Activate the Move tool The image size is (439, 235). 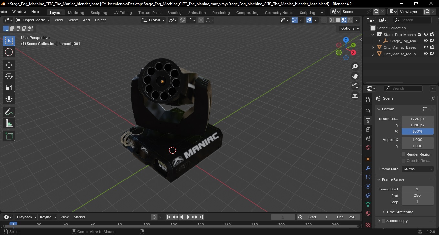coord(9,65)
